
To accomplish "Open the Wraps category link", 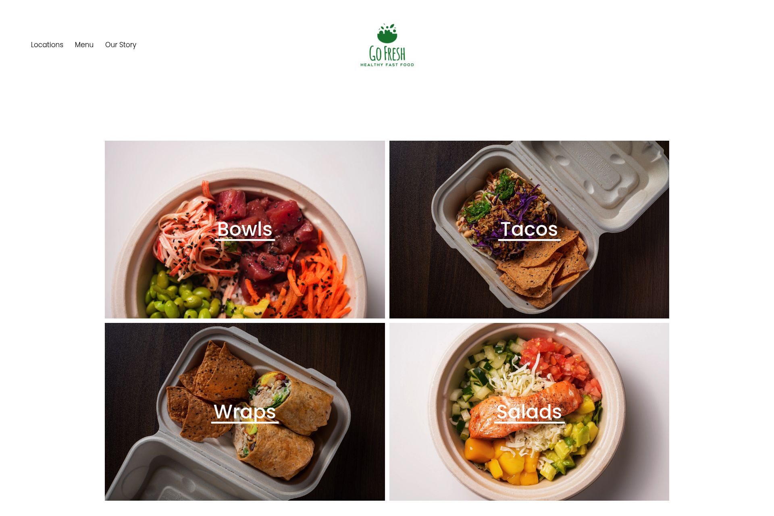I will tap(245, 412).
